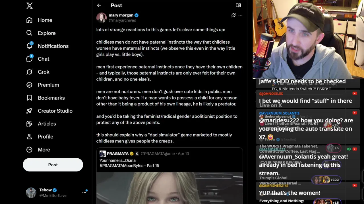Open the Bookmarks ribbon icon

29,98
